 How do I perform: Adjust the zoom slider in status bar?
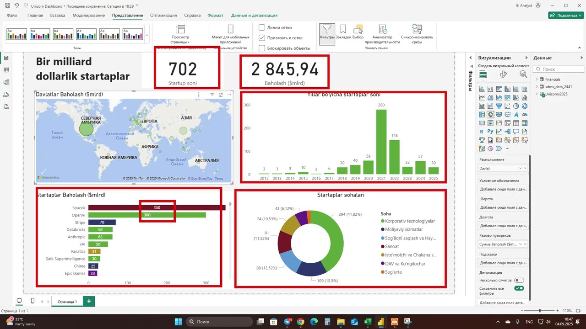pos(540,310)
